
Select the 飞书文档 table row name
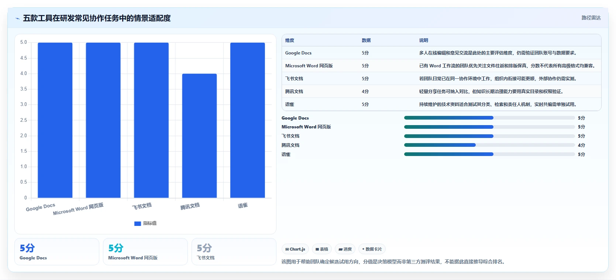point(294,79)
